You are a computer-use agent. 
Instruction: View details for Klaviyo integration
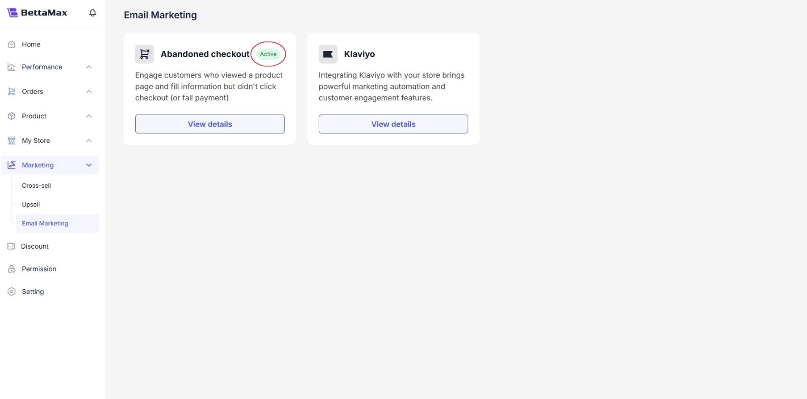[x=393, y=124]
